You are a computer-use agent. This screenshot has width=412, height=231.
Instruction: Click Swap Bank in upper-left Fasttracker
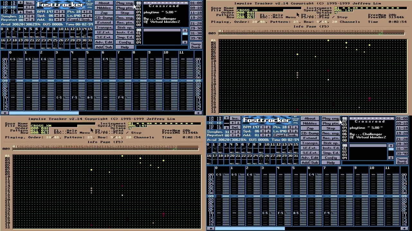pos(196,46)
